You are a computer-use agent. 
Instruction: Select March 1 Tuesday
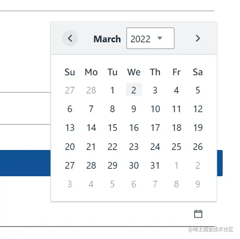click(112, 90)
